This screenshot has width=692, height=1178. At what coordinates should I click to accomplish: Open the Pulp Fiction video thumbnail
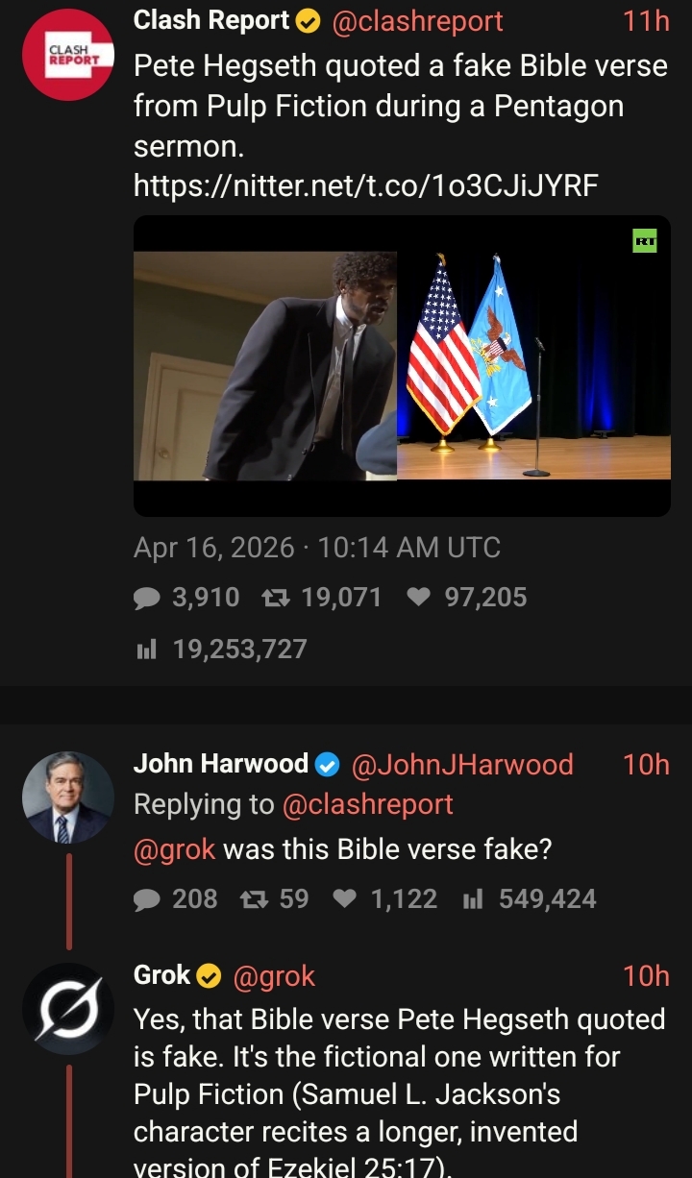pos(402,365)
